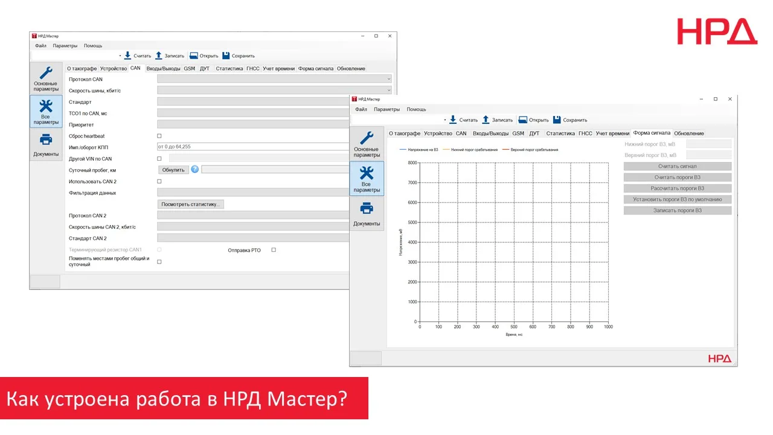Select Все параметры in Форма сигнала window sidebar
Image resolution: width=773 pixels, height=435 pixels.
[x=367, y=178]
